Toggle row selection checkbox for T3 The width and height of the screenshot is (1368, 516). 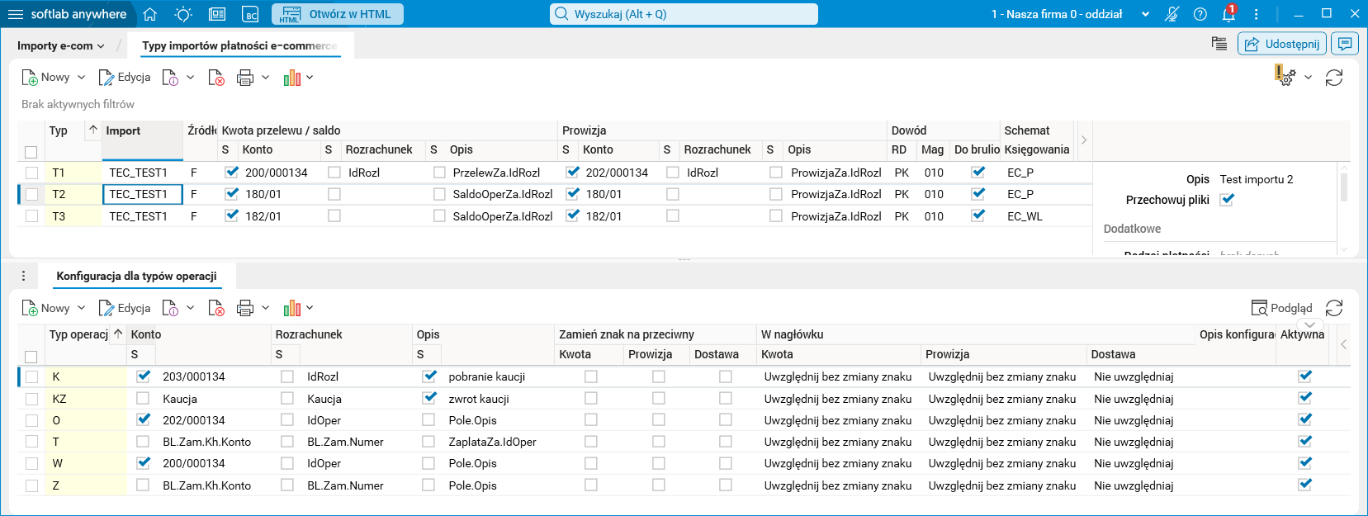pos(31,216)
